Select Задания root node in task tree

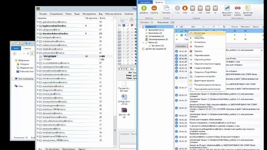point(151,27)
